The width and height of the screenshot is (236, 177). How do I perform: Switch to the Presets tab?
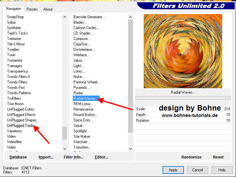tap(32, 9)
